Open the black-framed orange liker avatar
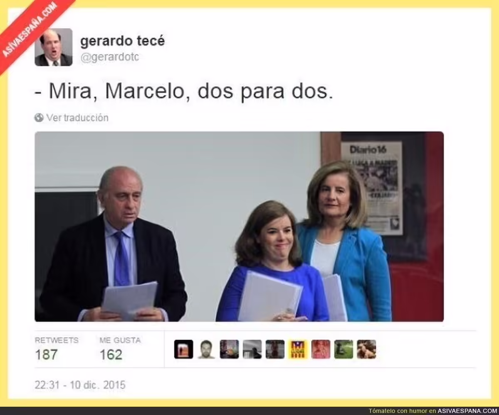499x415 pixels. (x=183, y=349)
